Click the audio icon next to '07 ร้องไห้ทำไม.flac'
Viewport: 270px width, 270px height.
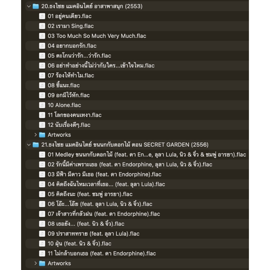42,75
